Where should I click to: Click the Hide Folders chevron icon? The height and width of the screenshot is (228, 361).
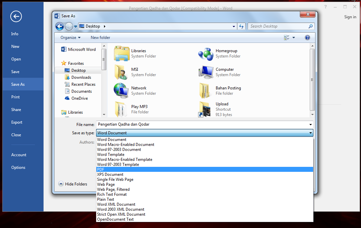click(61, 184)
